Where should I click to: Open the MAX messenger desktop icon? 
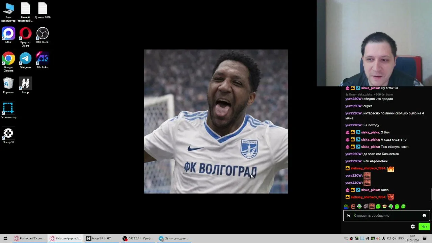point(8,35)
